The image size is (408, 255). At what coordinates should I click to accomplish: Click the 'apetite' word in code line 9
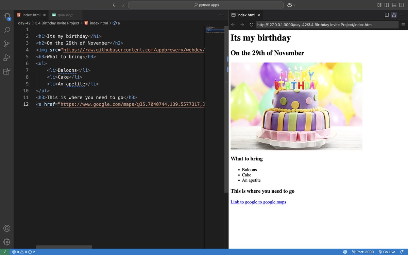[75, 84]
